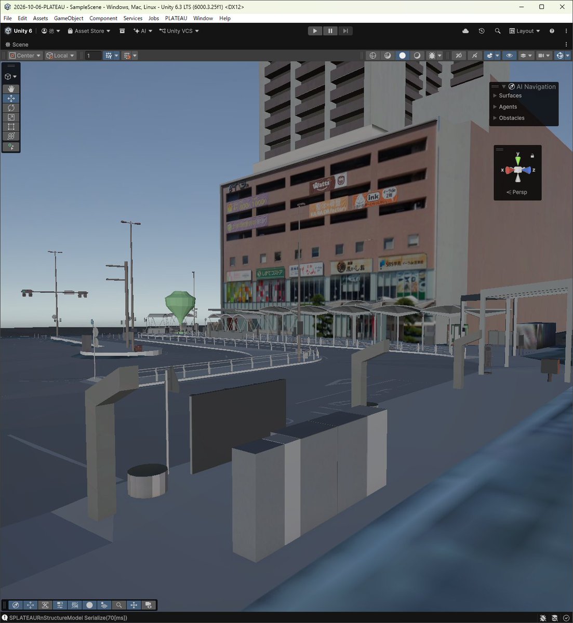Open the Local handle rotation dropdown
The width and height of the screenshot is (573, 623).
[x=60, y=56]
